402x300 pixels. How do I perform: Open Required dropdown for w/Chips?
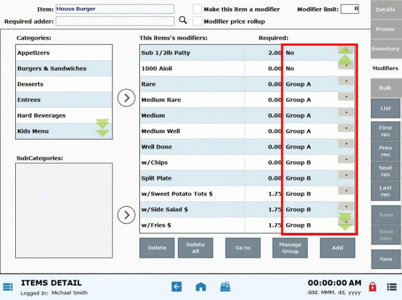coord(346,159)
